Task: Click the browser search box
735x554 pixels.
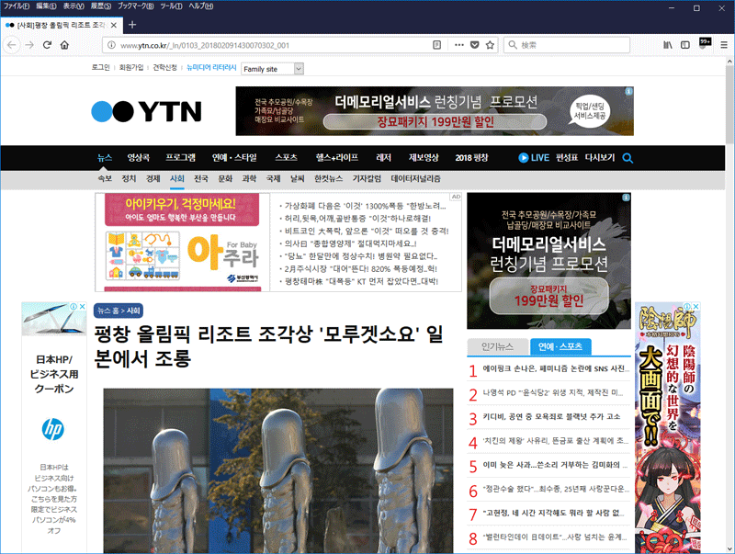Action: [x=567, y=45]
